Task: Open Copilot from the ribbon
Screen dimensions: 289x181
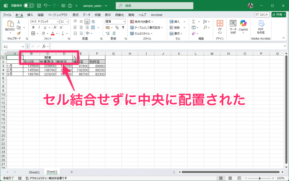Action: point(243,25)
